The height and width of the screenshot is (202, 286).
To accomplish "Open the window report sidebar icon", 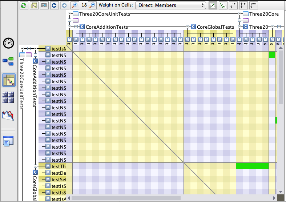I will click(8, 141).
